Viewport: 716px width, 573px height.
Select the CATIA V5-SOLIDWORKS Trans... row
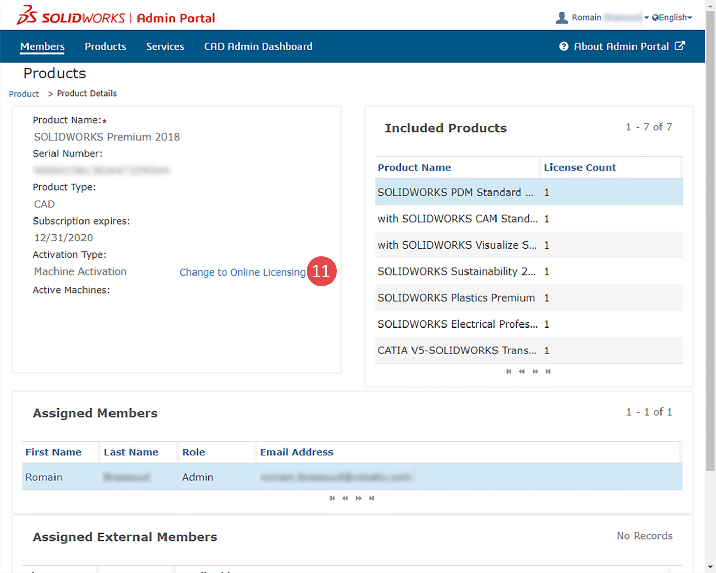click(x=529, y=350)
